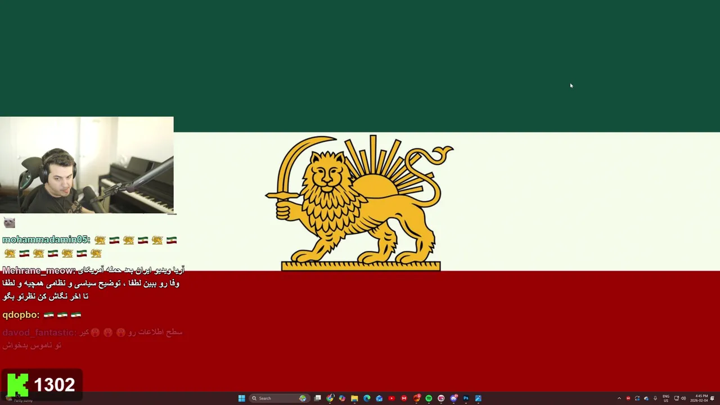Viewport: 720px width, 405px height.
Task: Open the YouTube taskbar app
Action: [391, 398]
